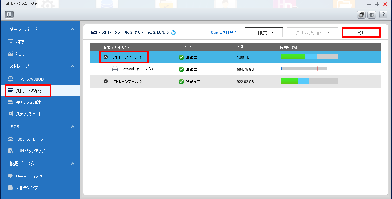This screenshot has height=199, width=392.
Task: Open キャッシュ加速 in sidebar
Action: click(28, 102)
